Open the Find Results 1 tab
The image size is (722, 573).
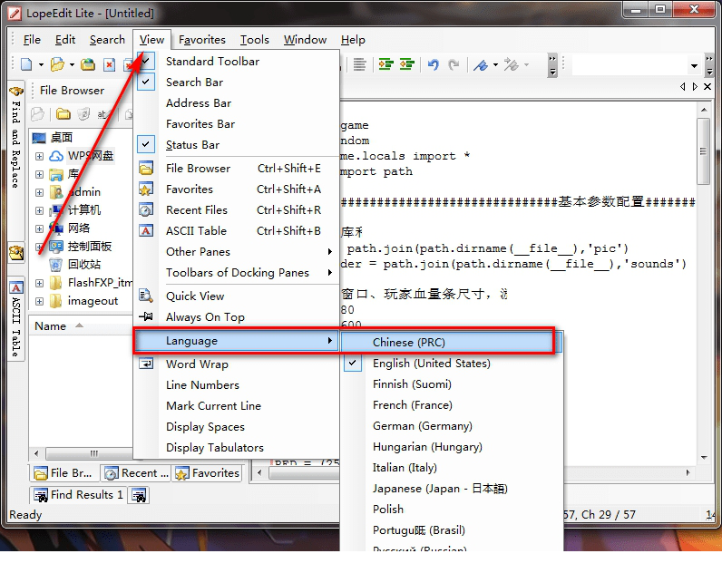click(x=78, y=495)
